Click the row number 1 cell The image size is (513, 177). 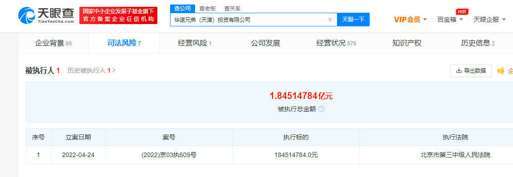click(x=38, y=155)
